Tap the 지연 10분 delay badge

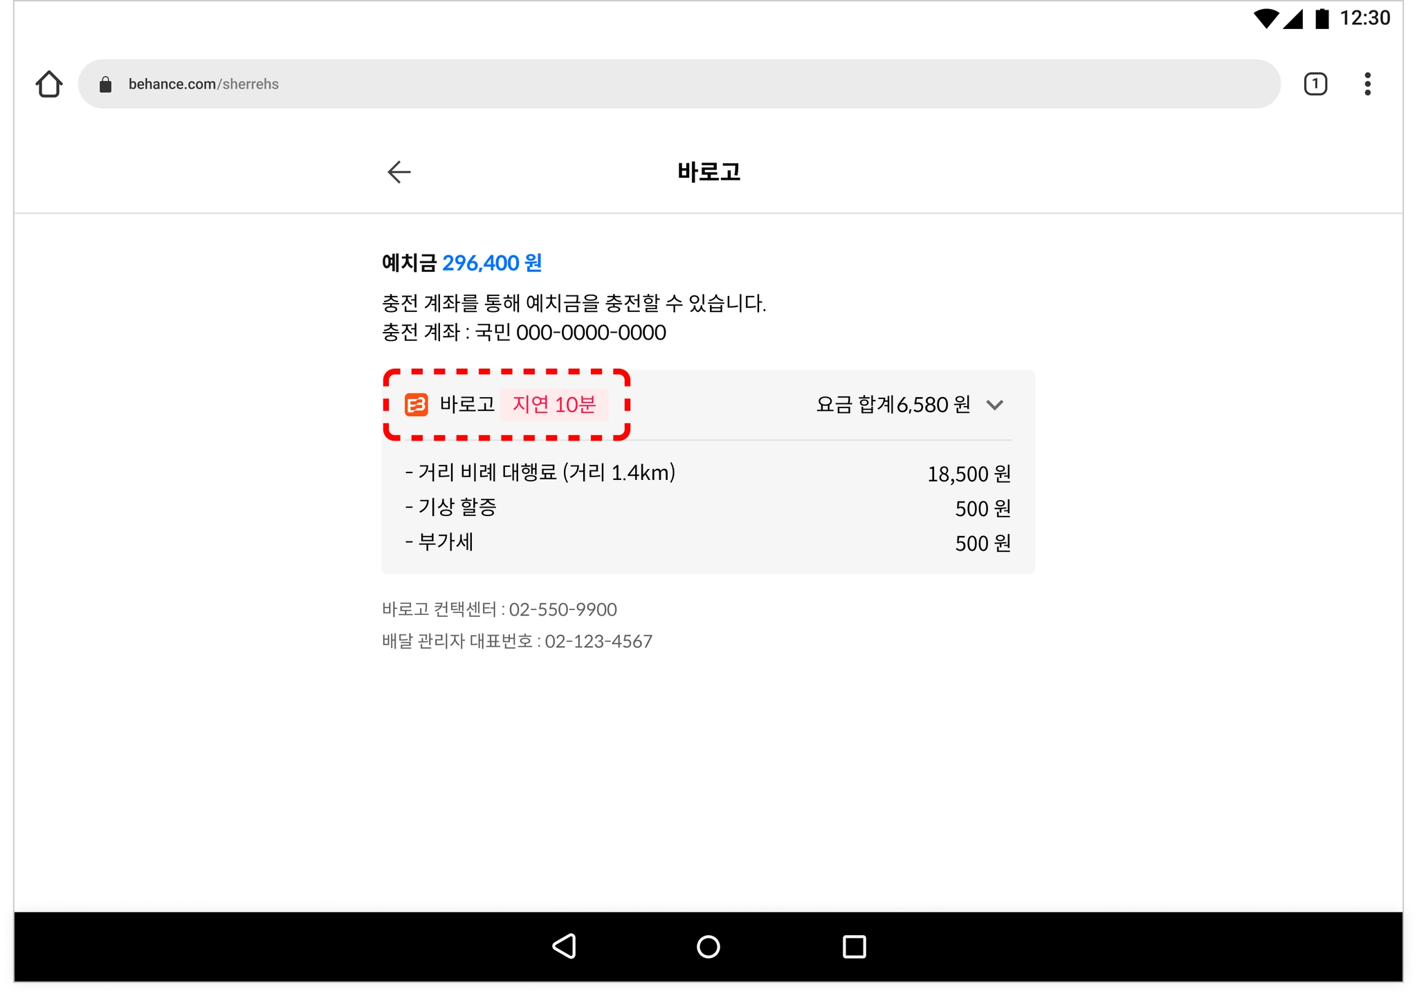point(554,405)
